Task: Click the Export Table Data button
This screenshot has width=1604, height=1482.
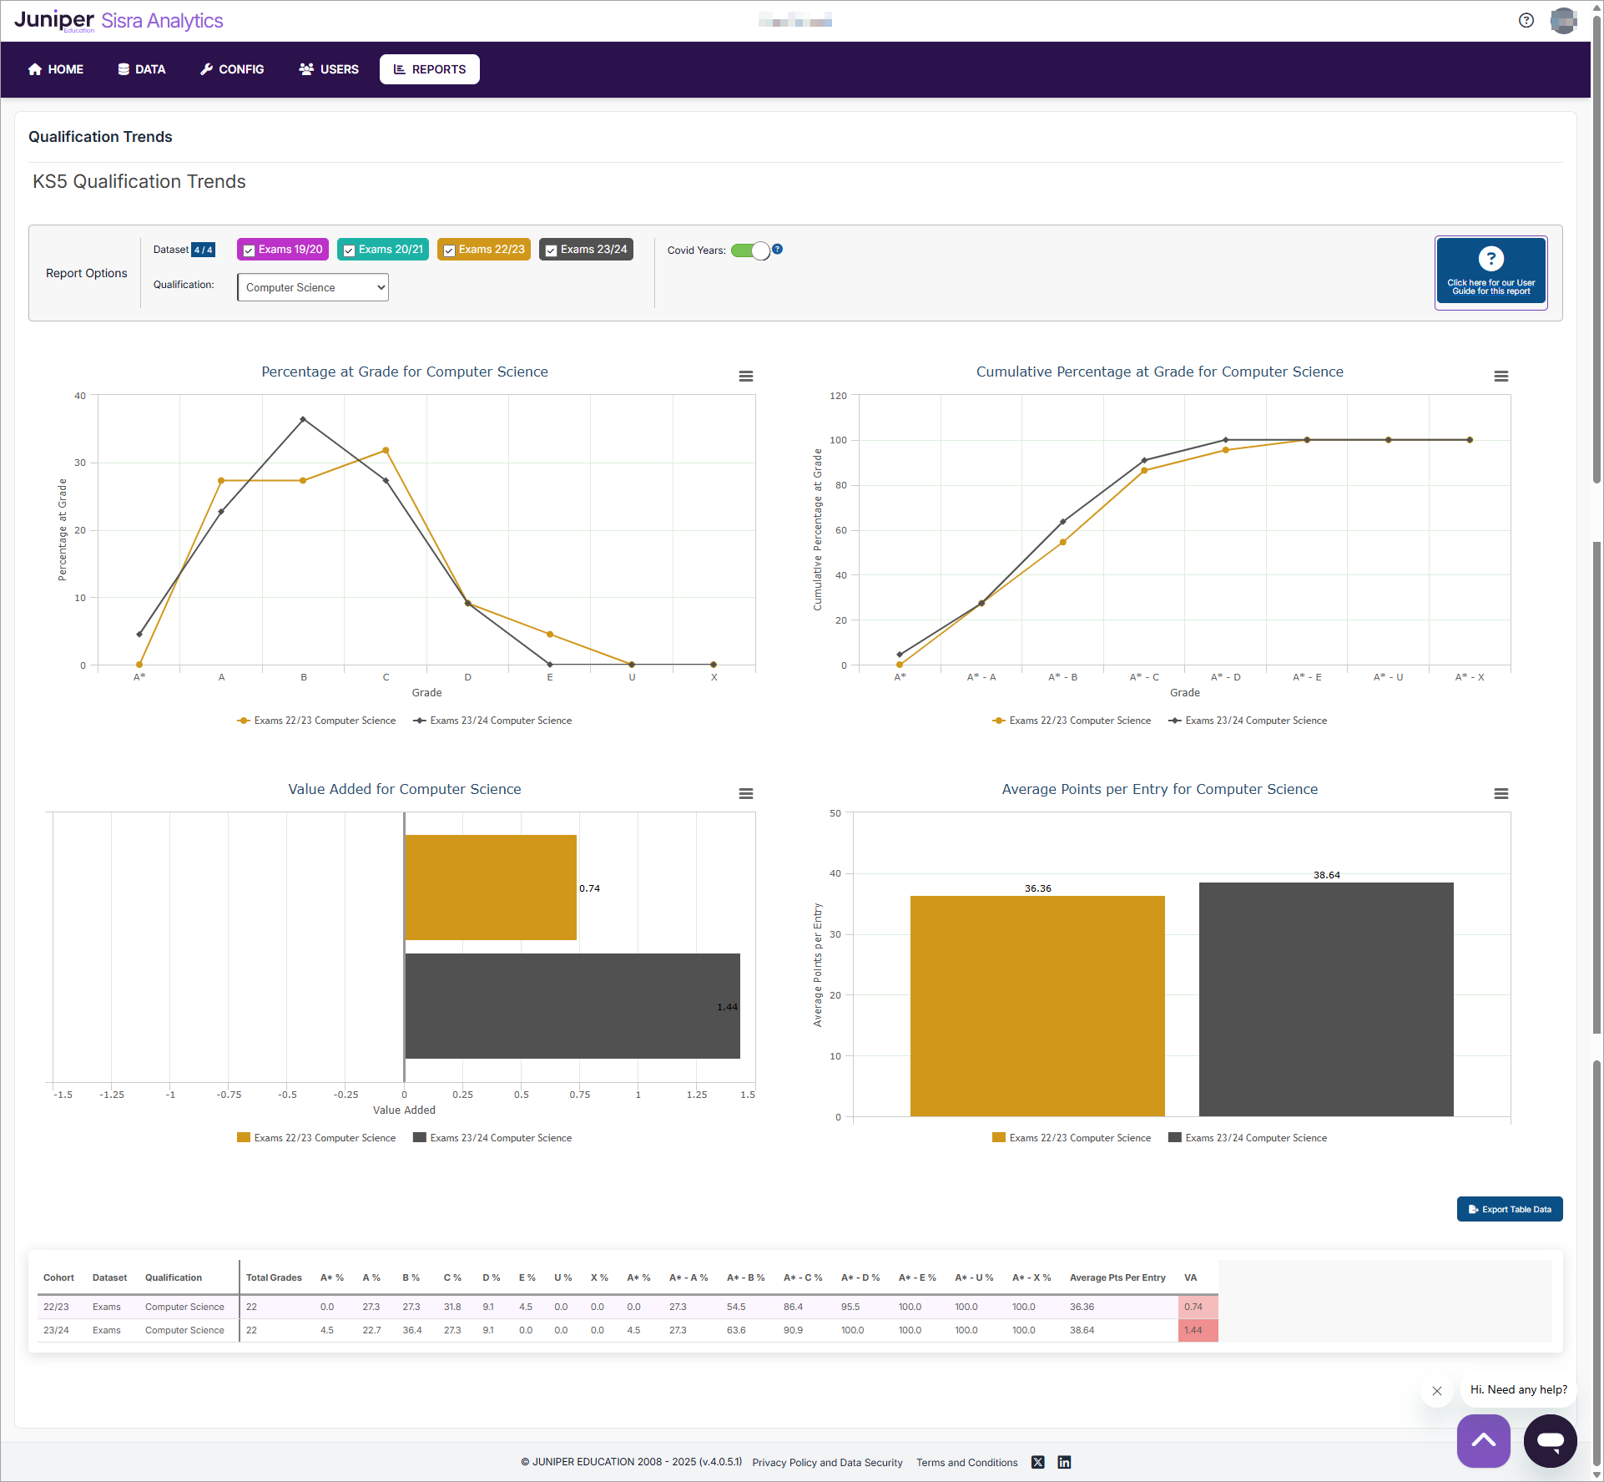Action: pyautogui.click(x=1509, y=1209)
